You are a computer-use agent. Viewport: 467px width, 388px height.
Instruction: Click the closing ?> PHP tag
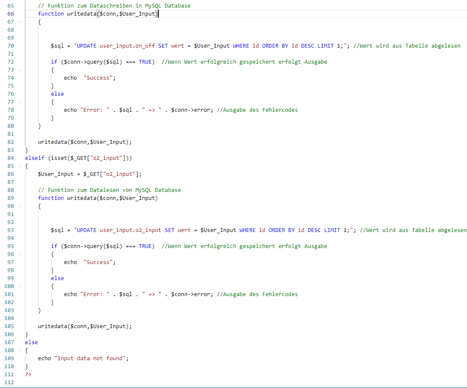tap(28, 375)
